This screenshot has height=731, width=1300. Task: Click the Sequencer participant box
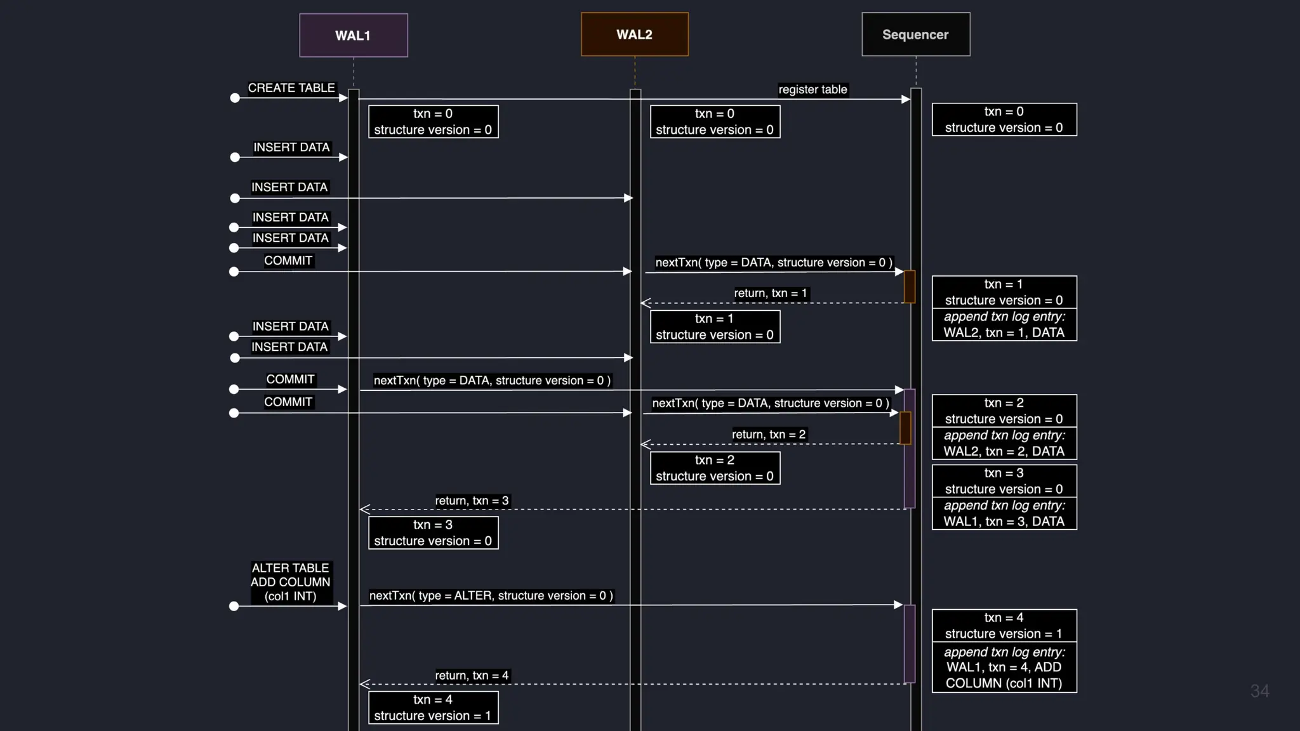[915, 34]
